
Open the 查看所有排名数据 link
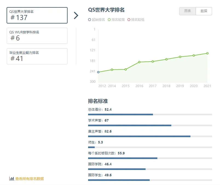point(30,179)
